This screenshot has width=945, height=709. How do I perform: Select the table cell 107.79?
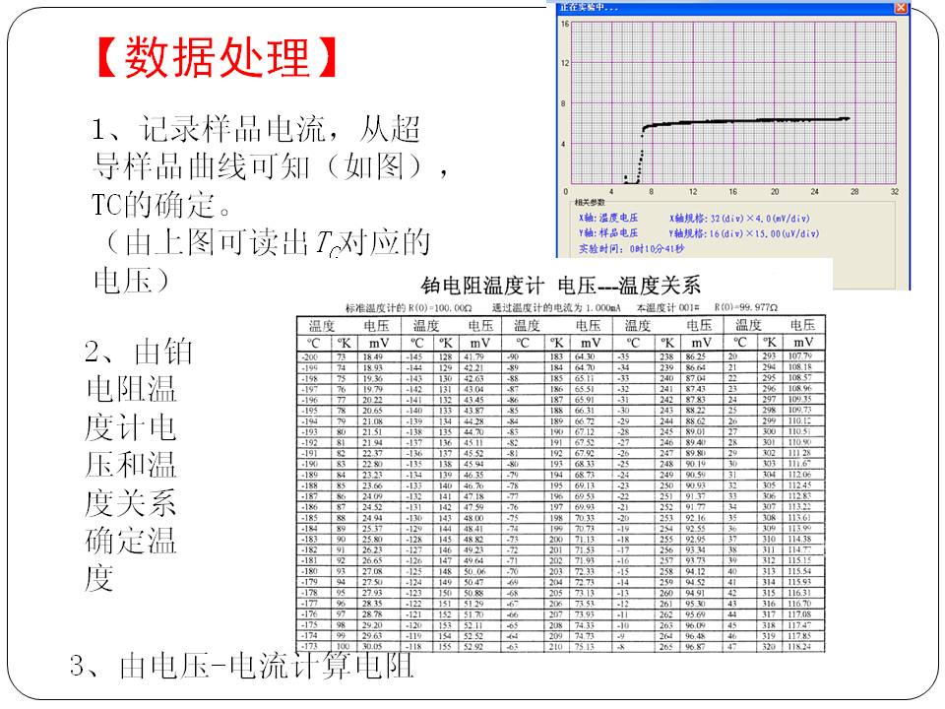click(x=799, y=356)
